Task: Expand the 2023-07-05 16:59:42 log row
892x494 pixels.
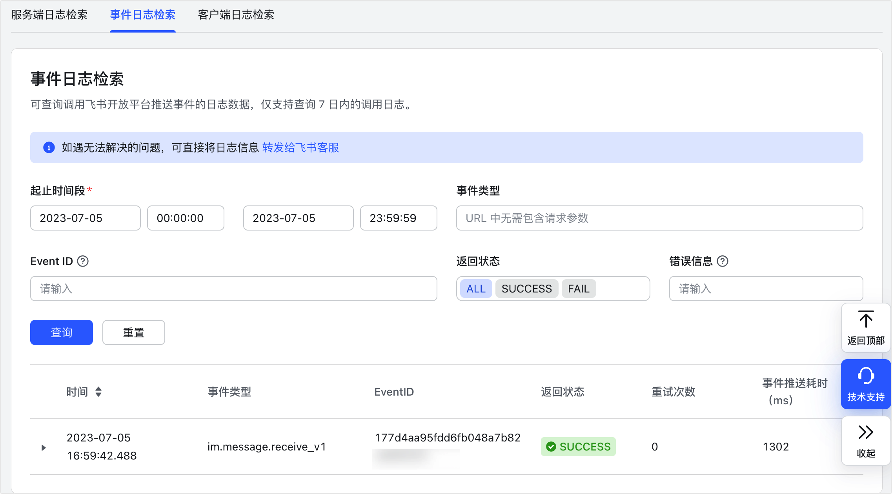Action: point(44,447)
